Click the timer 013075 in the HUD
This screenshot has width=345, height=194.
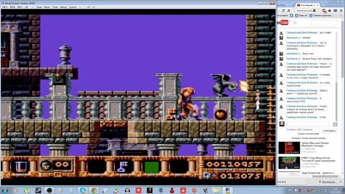(240, 176)
